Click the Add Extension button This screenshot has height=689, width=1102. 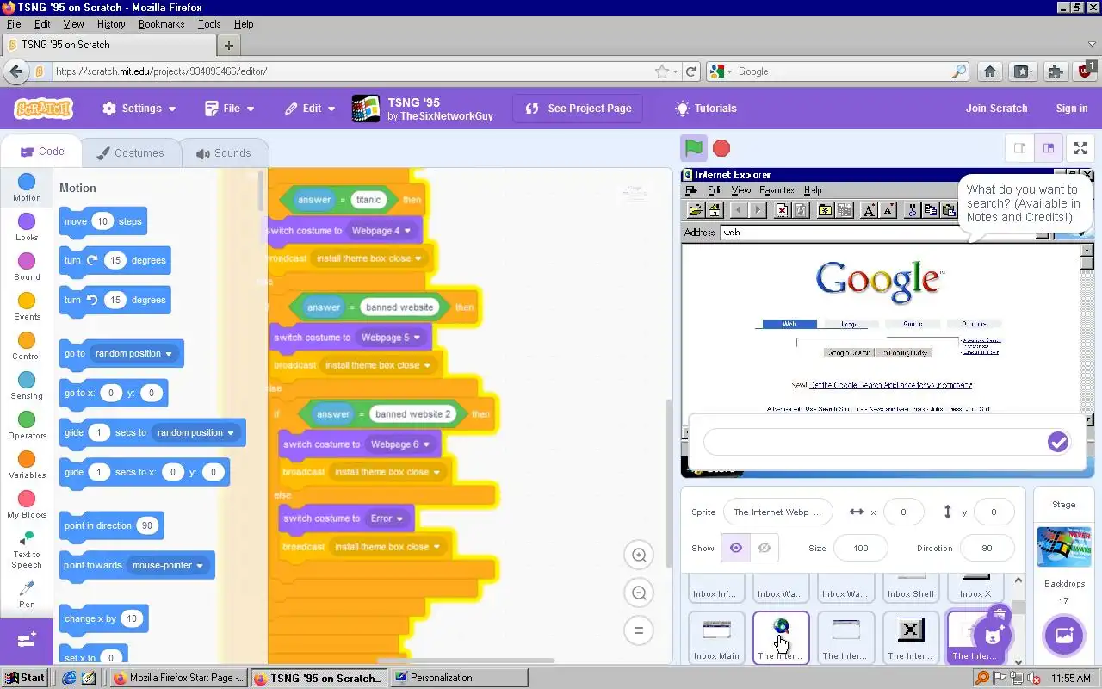pos(27,640)
